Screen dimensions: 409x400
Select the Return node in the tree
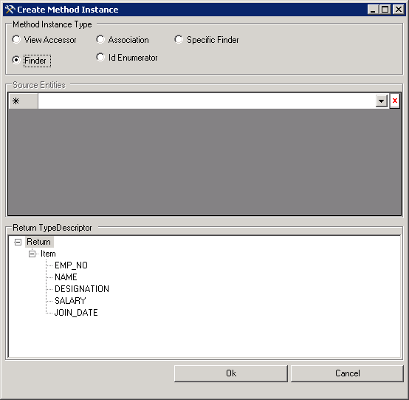39,242
